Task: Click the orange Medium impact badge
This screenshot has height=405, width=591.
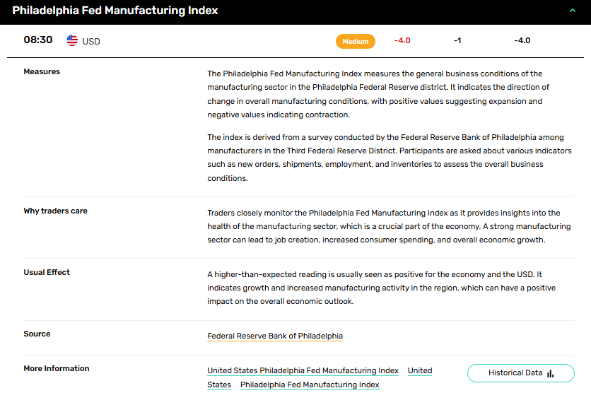Action: pos(356,41)
